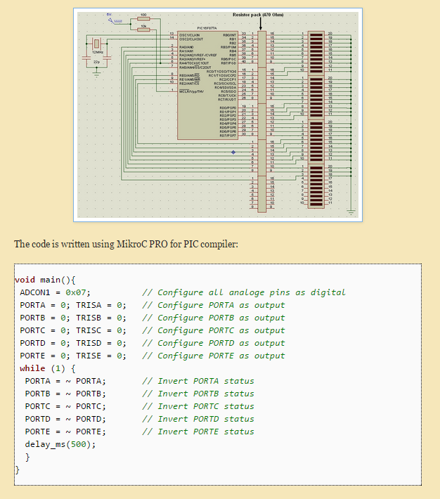Click the 'TRISC = 0;' statement
The height and width of the screenshot is (499, 440).
coord(101,330)
